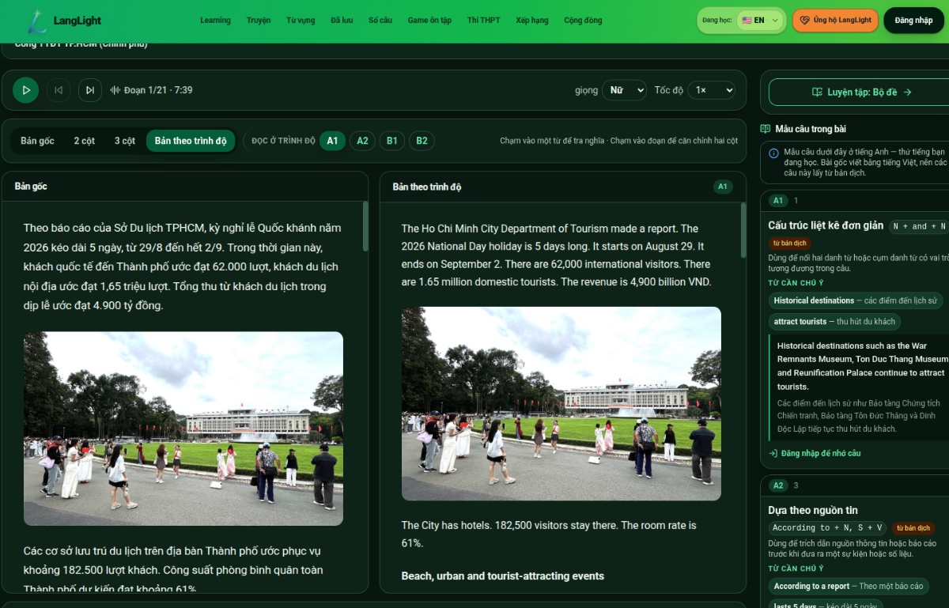Image resolution: width=949 pixels, height=608 pixels.
Task: Go to Từ vựng page
Action: (301, 21)
